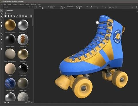Toggle pen pressure for Size

[x=51, y=7]
